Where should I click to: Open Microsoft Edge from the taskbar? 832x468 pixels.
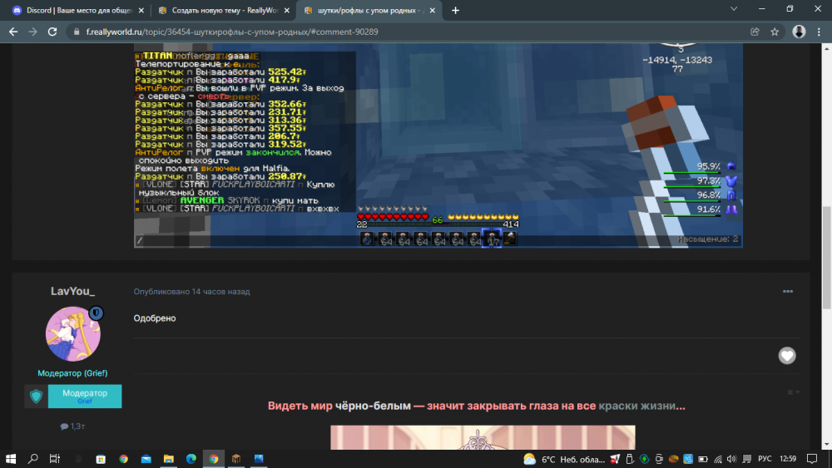[191, 459]
